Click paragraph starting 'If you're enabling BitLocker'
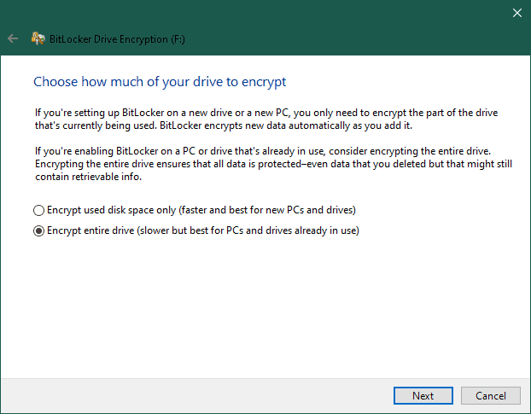This screenshot has width=531, height=414. coord(274,164)
